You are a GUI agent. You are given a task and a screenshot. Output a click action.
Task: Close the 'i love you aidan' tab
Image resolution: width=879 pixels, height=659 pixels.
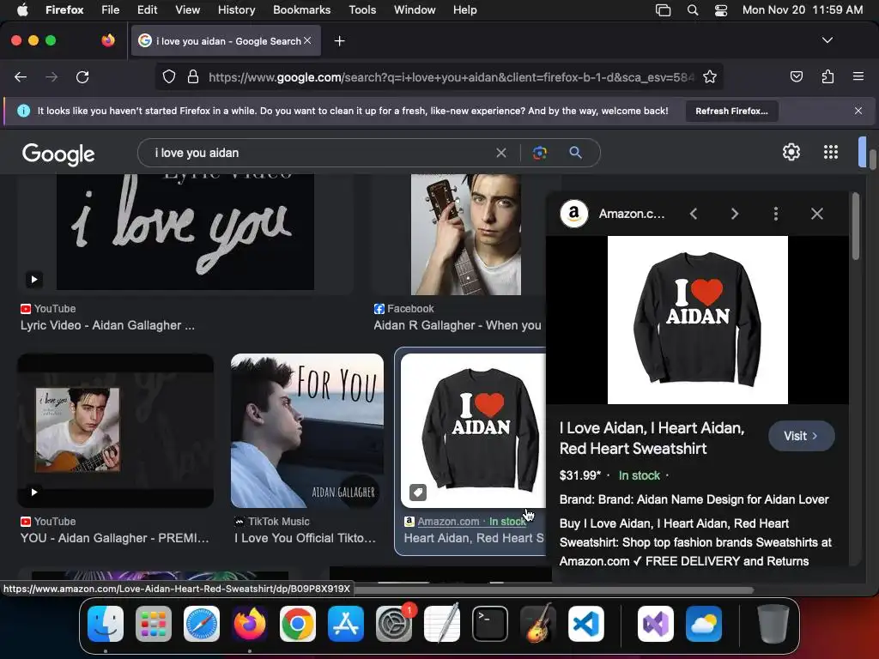coord(307,41)
